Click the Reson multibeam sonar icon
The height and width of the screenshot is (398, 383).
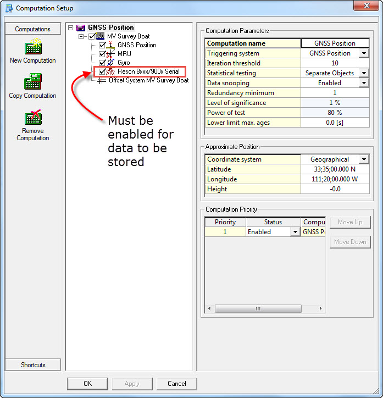pyautogui.click(x=110, y=71)
